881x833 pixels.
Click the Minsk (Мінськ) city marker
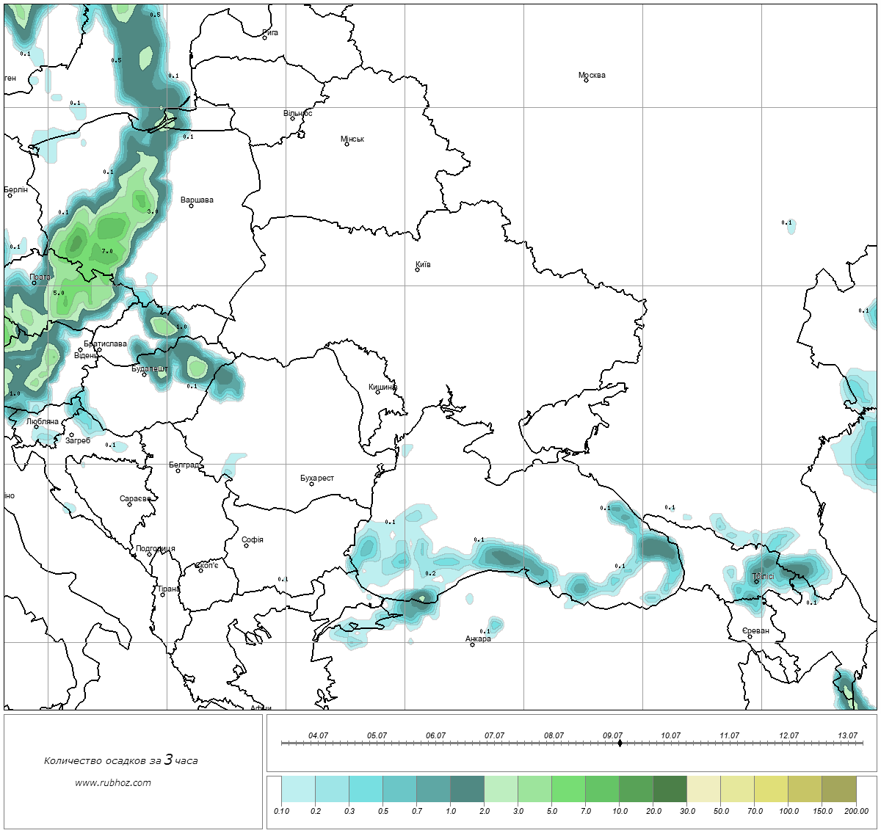(x=347, y=144)
